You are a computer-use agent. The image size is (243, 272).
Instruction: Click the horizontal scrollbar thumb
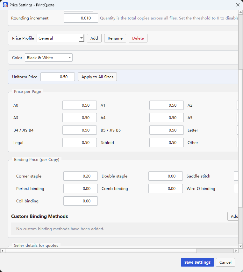coord(101,251)
